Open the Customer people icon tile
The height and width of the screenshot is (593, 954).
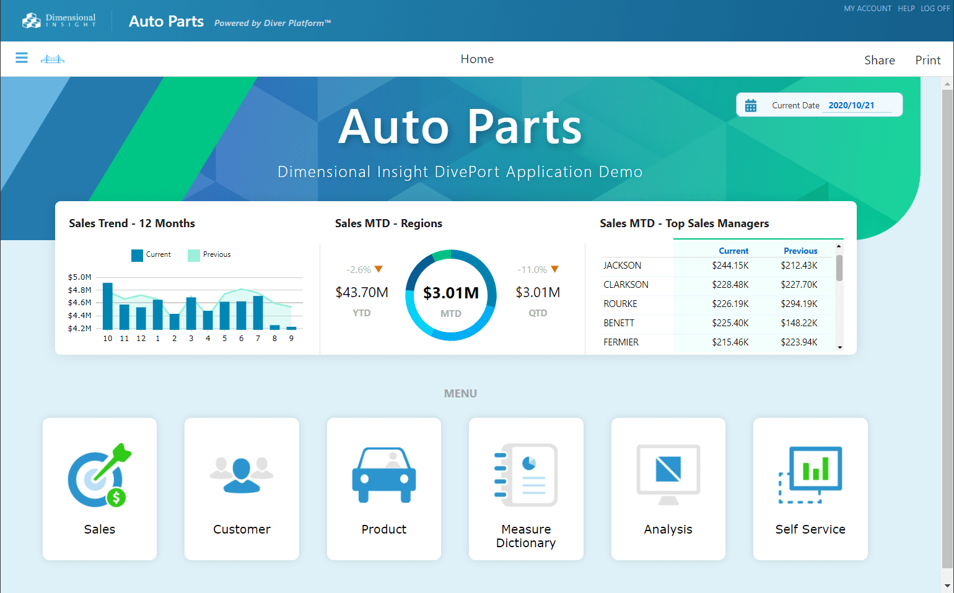coord(242,475)
